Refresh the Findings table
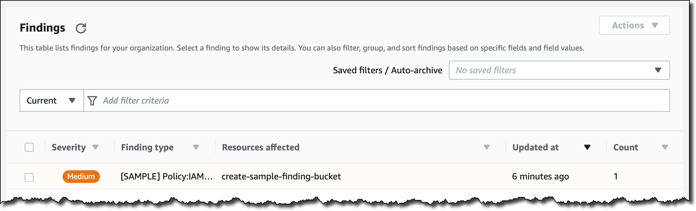The width and height of the screenshot is (696, 211). pyautogui.click(x=81, y=28)
